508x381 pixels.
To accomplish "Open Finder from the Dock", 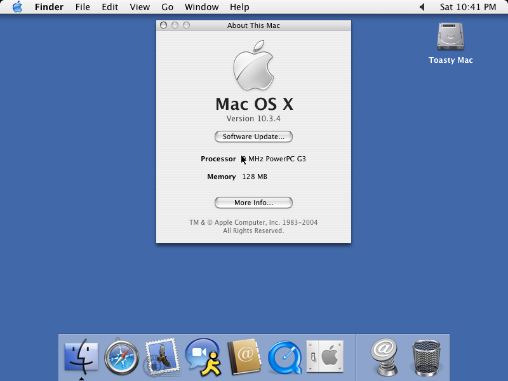I will (x=81, y=356).
